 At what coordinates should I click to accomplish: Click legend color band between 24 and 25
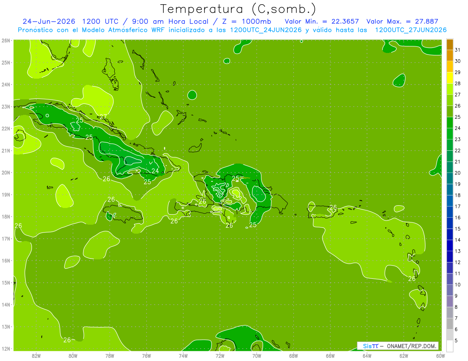450,122
